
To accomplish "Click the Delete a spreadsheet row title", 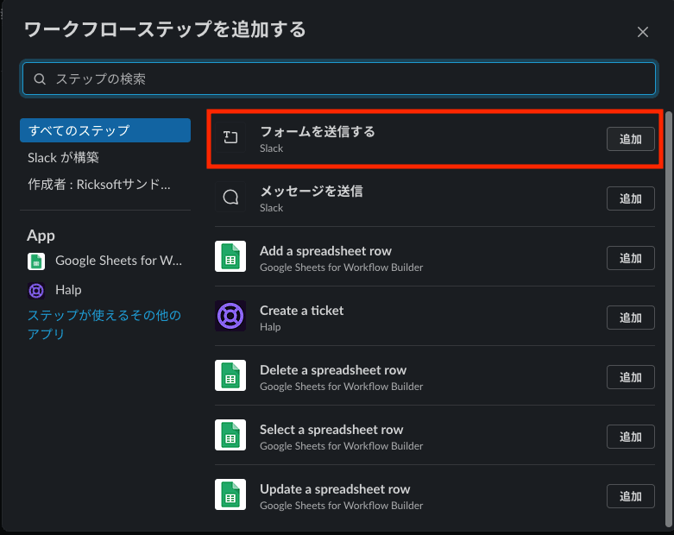I will coord(333,370).
